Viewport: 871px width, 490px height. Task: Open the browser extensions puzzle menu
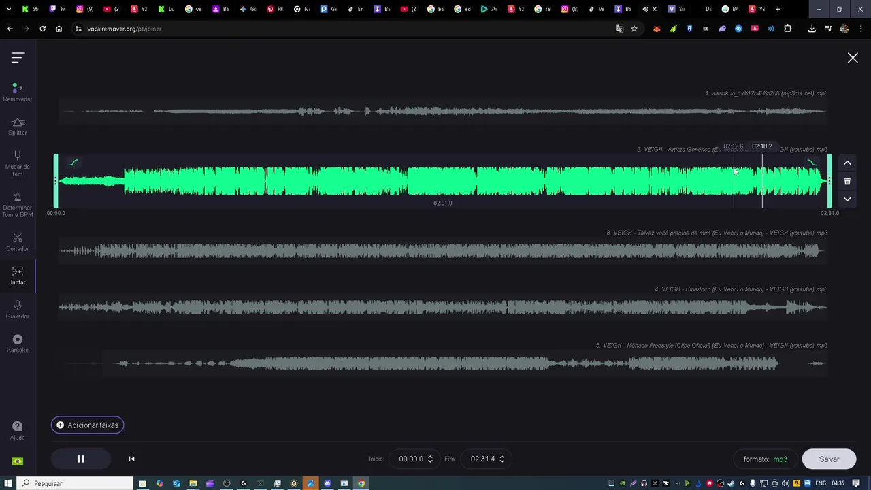pyautogui.click(x=788, y=29)
